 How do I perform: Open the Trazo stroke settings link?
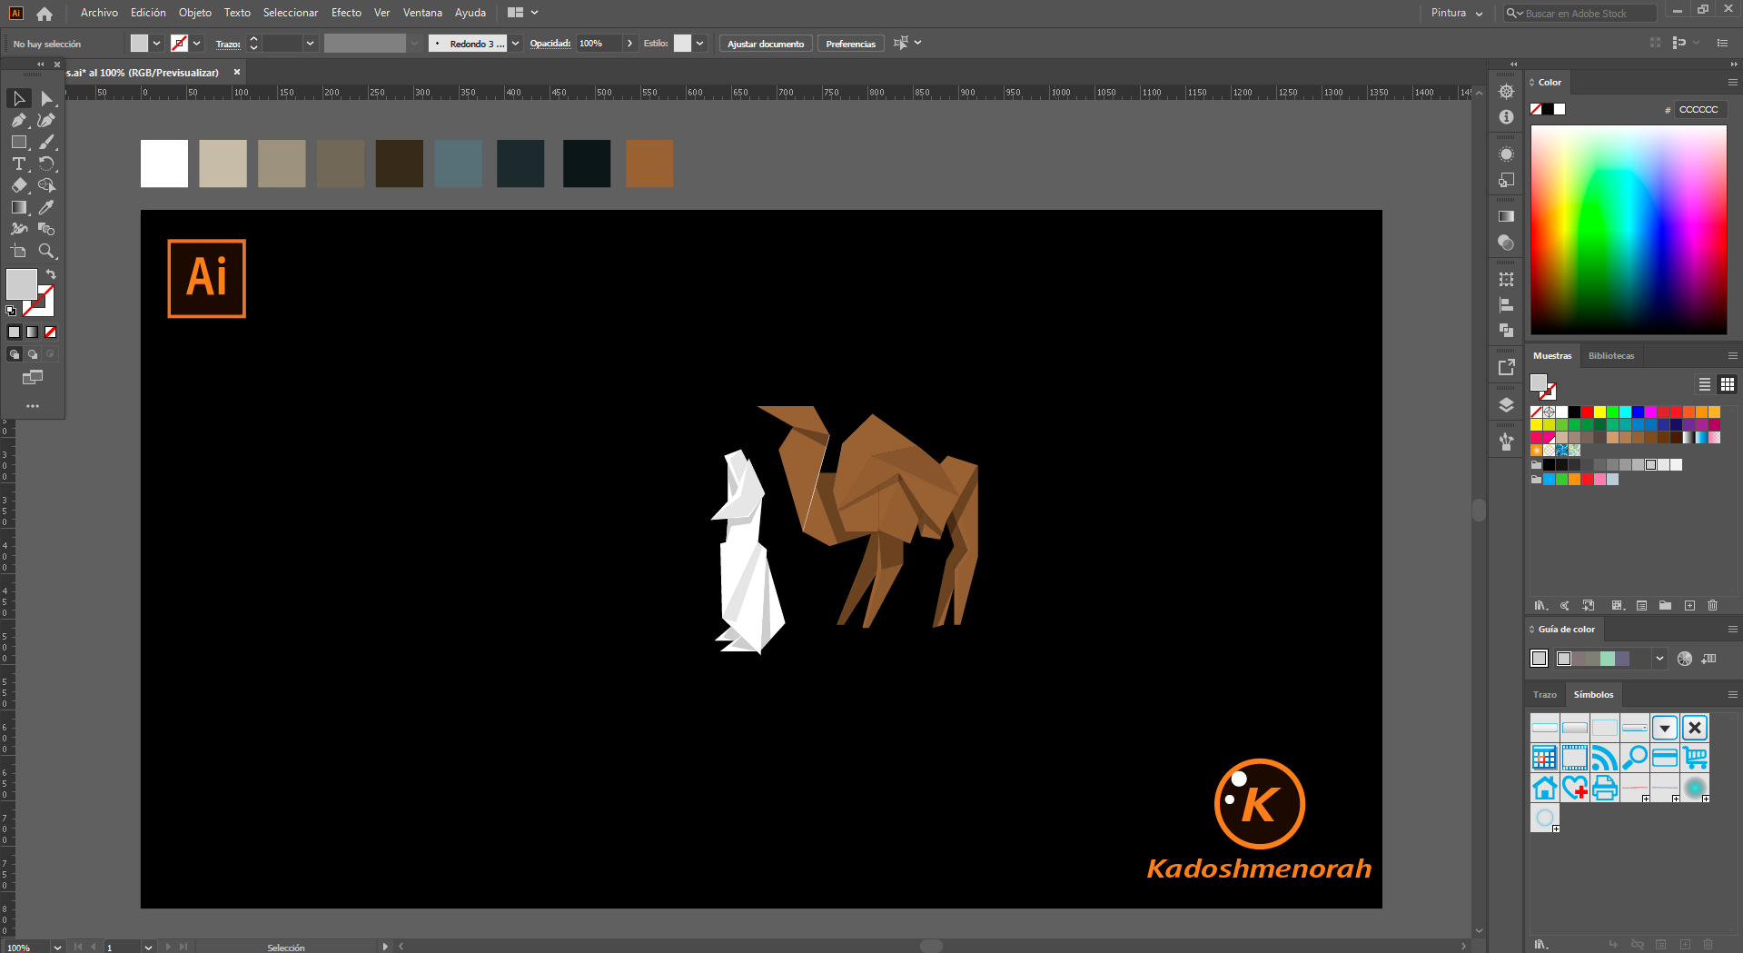click(227, 44)
